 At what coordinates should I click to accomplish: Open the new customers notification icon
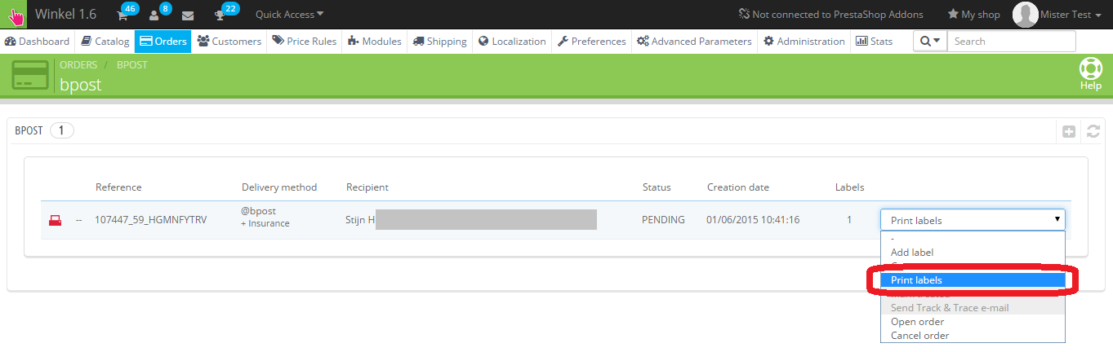click(x=154, y=15)
